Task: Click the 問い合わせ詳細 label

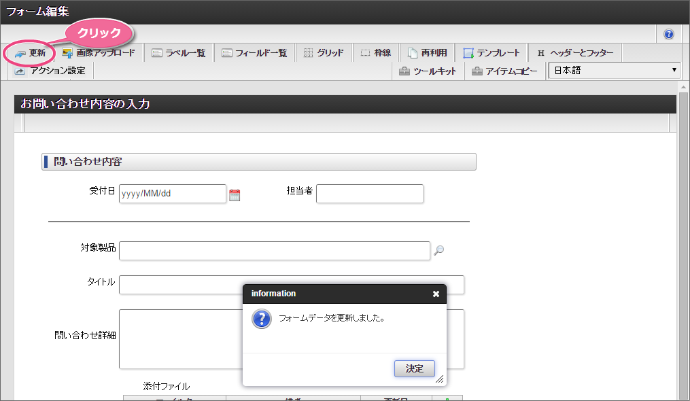Action: [86, 336]
